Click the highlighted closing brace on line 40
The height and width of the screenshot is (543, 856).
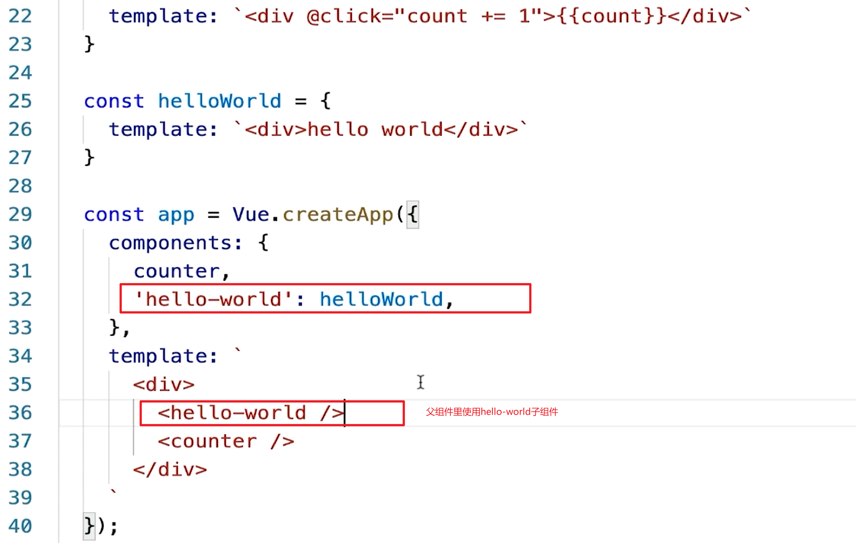(89, 526)
